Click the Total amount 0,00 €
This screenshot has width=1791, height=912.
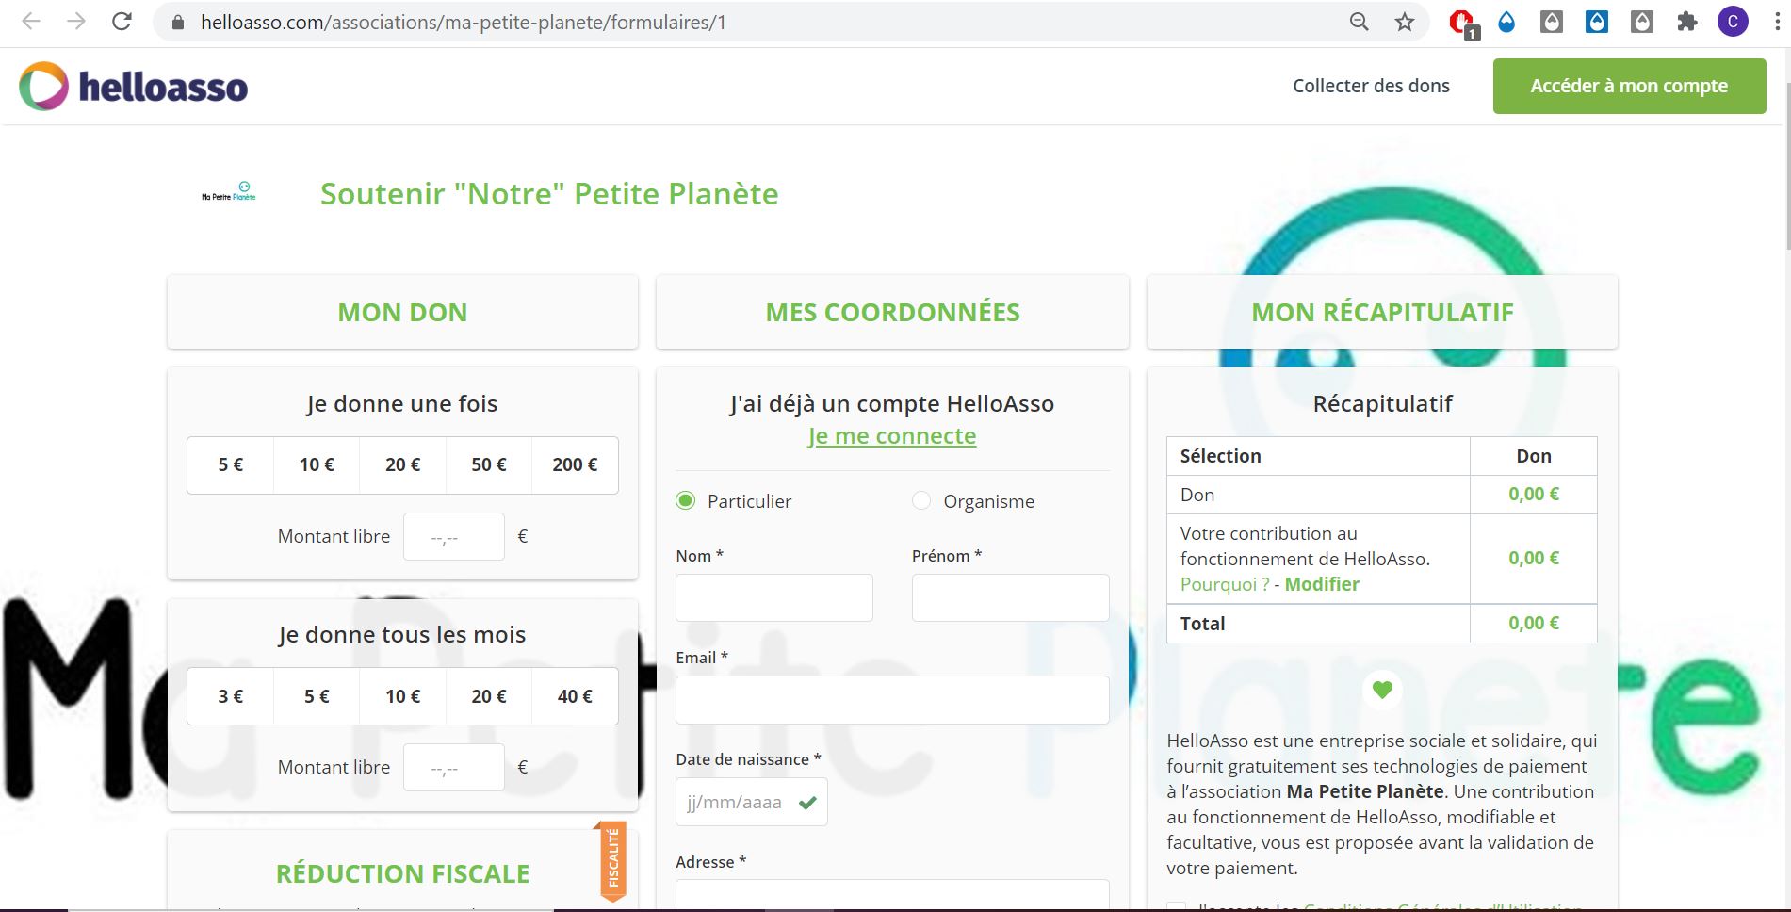[x=1534, y=624]
